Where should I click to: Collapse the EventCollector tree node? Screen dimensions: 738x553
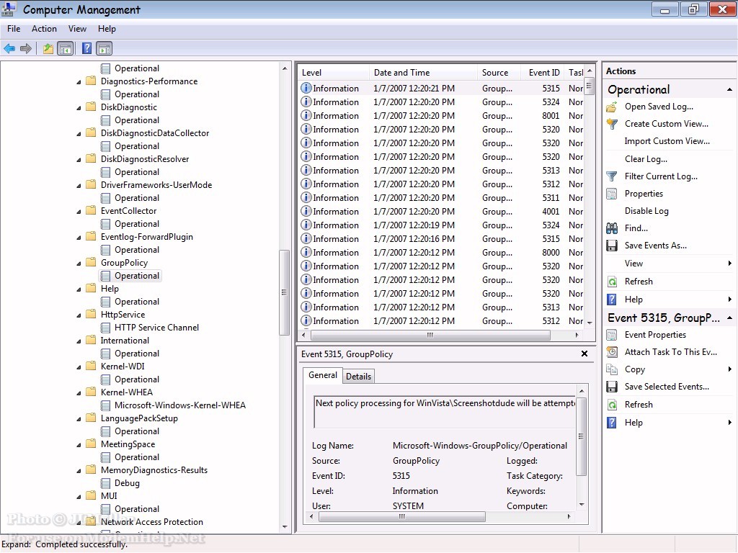[79, 212]
